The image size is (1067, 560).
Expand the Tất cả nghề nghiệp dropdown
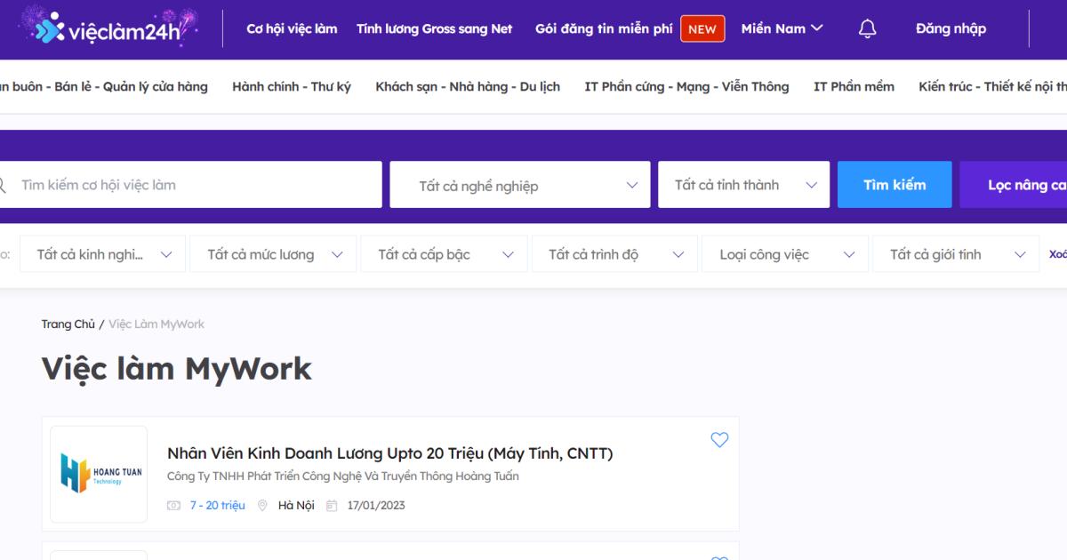pyautogui.click(x=520, y=185)
